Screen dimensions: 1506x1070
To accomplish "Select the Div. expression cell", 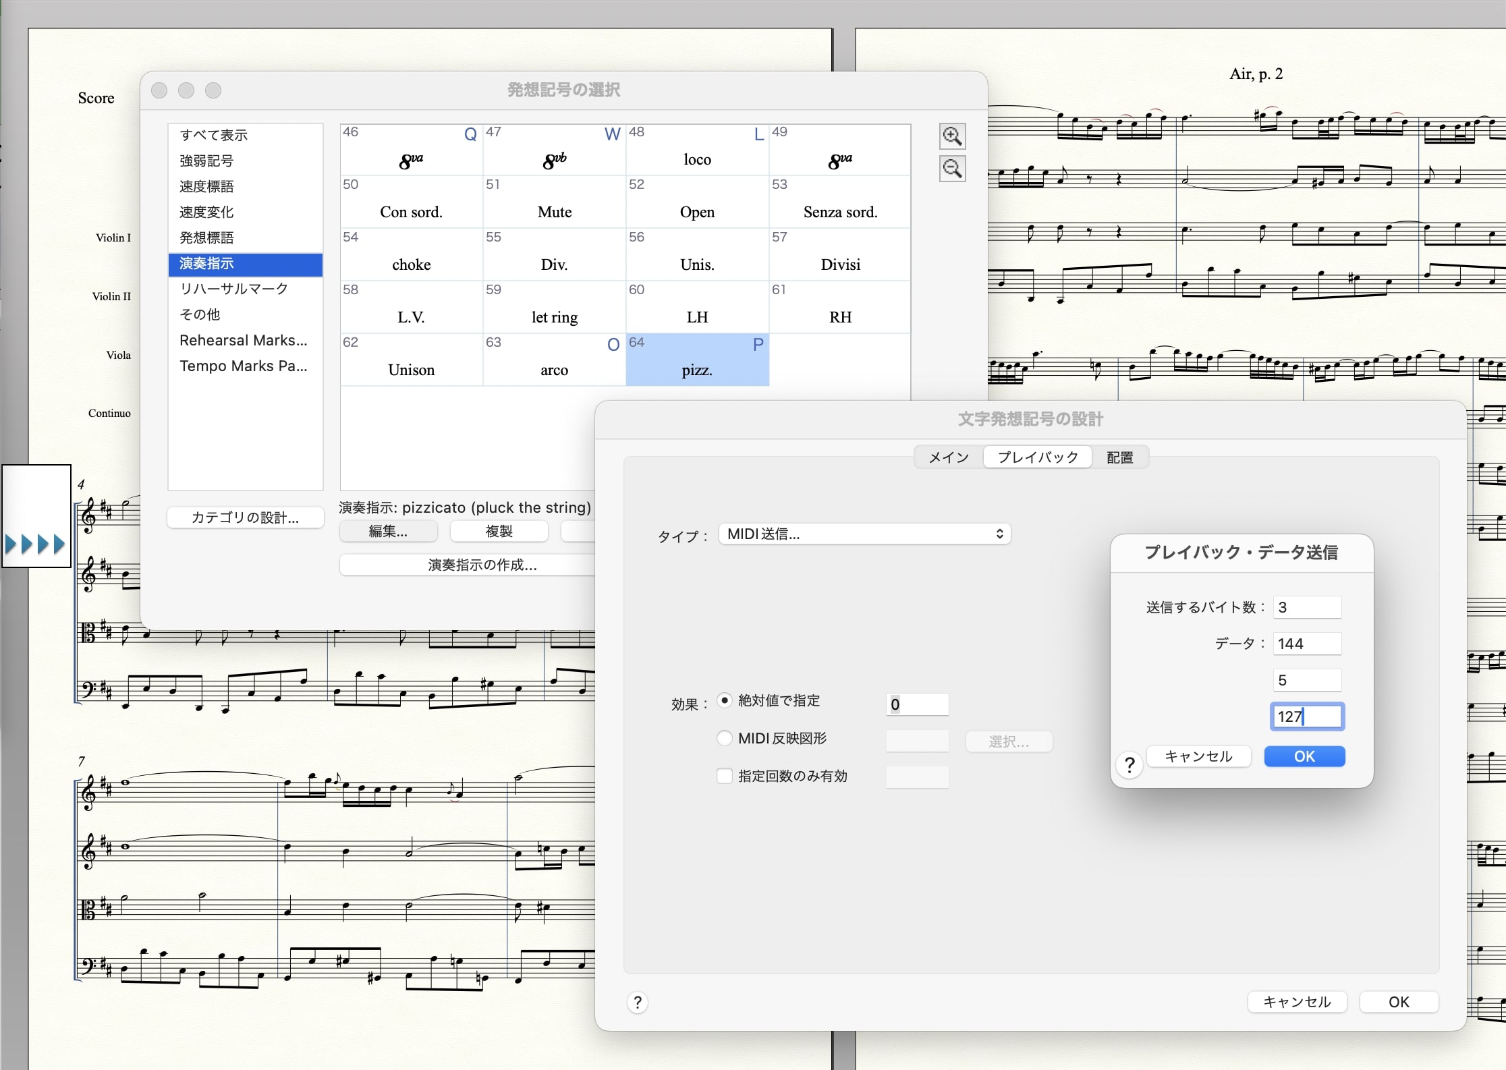I will pos(554,254).
